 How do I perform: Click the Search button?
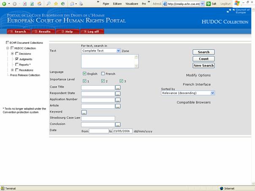(203, 52)
